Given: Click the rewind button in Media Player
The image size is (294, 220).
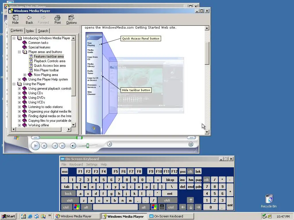Looking at the screenshot, I should pyautogui.click(x=35, y=137).
